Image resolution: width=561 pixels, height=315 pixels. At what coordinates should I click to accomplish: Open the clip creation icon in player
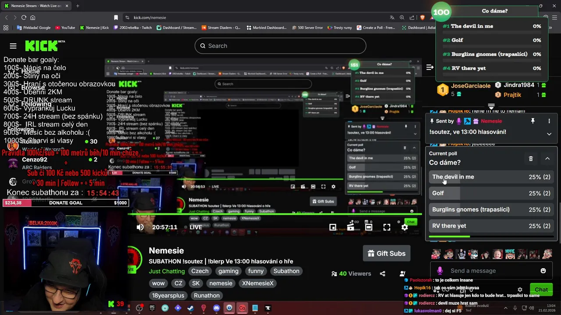point(351,227)
